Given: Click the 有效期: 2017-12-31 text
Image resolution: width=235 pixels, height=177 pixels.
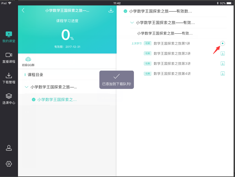Looking at the screenshot, I should click(x=67, y=47).
